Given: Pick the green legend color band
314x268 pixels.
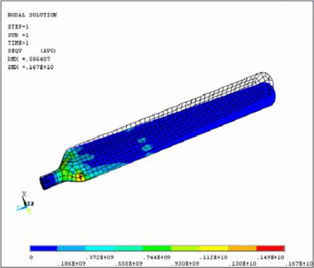Looking at the screenshot, I should point(157,248).
